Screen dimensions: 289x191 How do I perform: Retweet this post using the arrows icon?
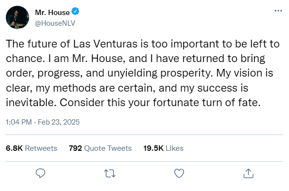click(110, 174)
